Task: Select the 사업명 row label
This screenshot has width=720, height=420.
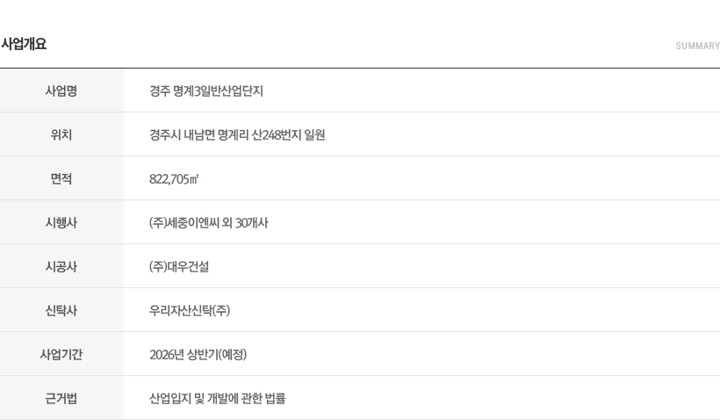Action: (x=61, y=91)
